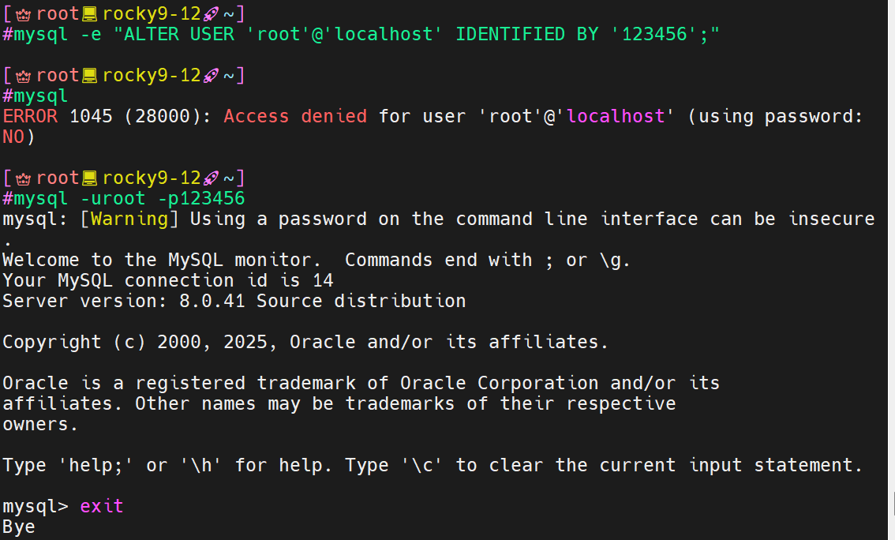Click the line affiliates. Other names may be trademarks

pos(339,404)
